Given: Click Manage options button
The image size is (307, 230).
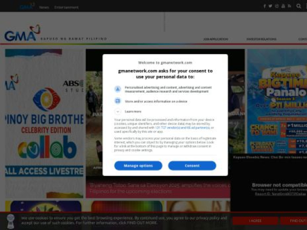Looking at the screenshot, I should pyautogui.click(x=138, y=166).
